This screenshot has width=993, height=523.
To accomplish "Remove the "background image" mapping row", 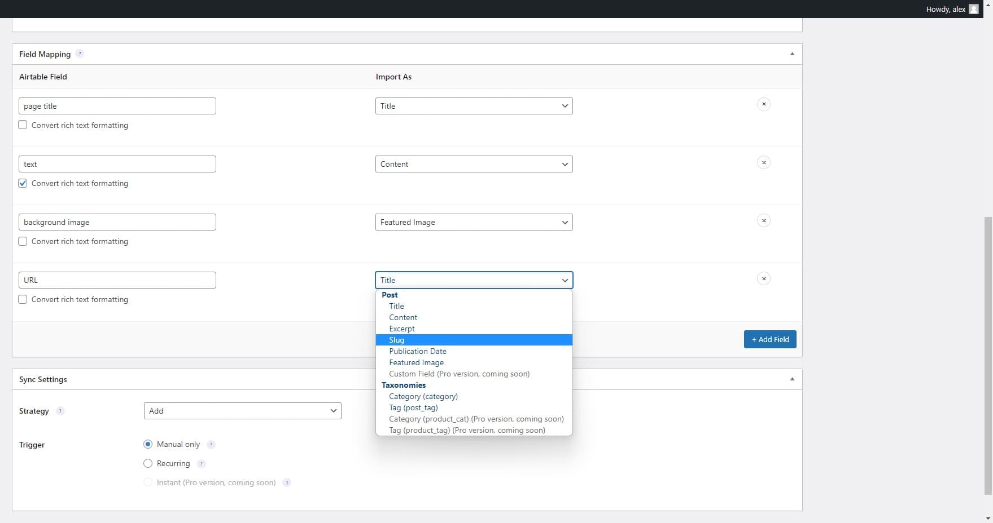I will point(763,220).
